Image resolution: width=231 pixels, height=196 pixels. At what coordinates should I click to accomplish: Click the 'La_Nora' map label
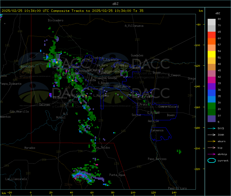click(102, 65)
